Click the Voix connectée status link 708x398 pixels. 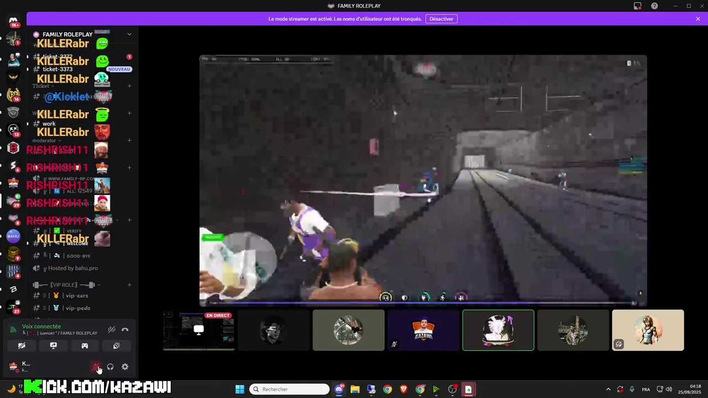pyautogui.click(x=41, y=326)
